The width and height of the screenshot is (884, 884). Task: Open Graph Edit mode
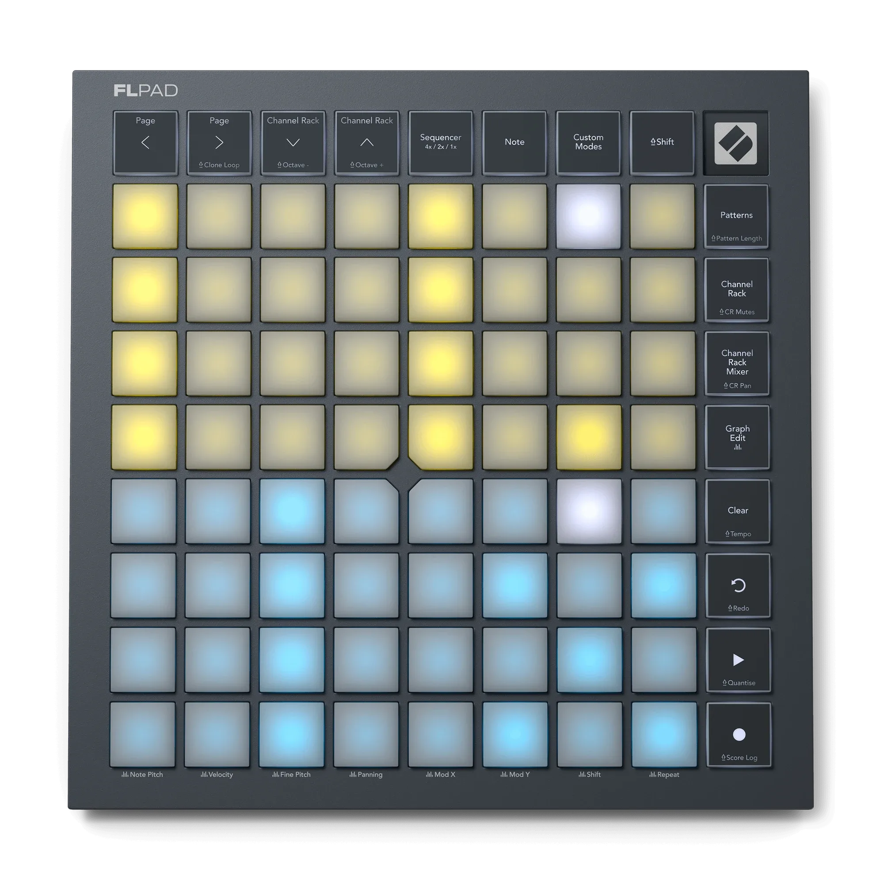[738, 438]
